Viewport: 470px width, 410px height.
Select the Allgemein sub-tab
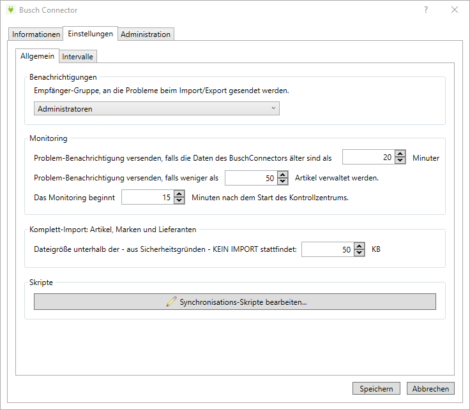tap(38, 56)
